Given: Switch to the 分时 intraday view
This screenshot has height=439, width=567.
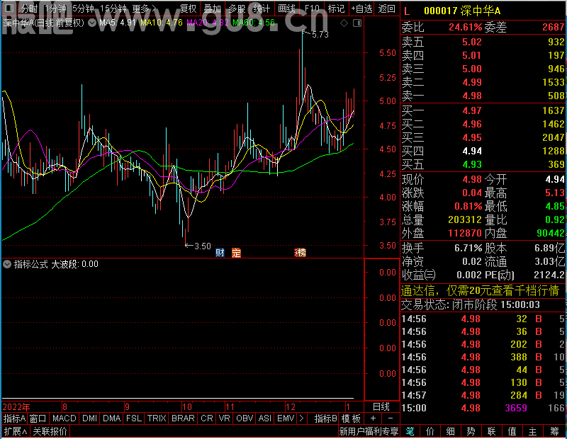Looking at the screenshot, I should pos(29,8).
